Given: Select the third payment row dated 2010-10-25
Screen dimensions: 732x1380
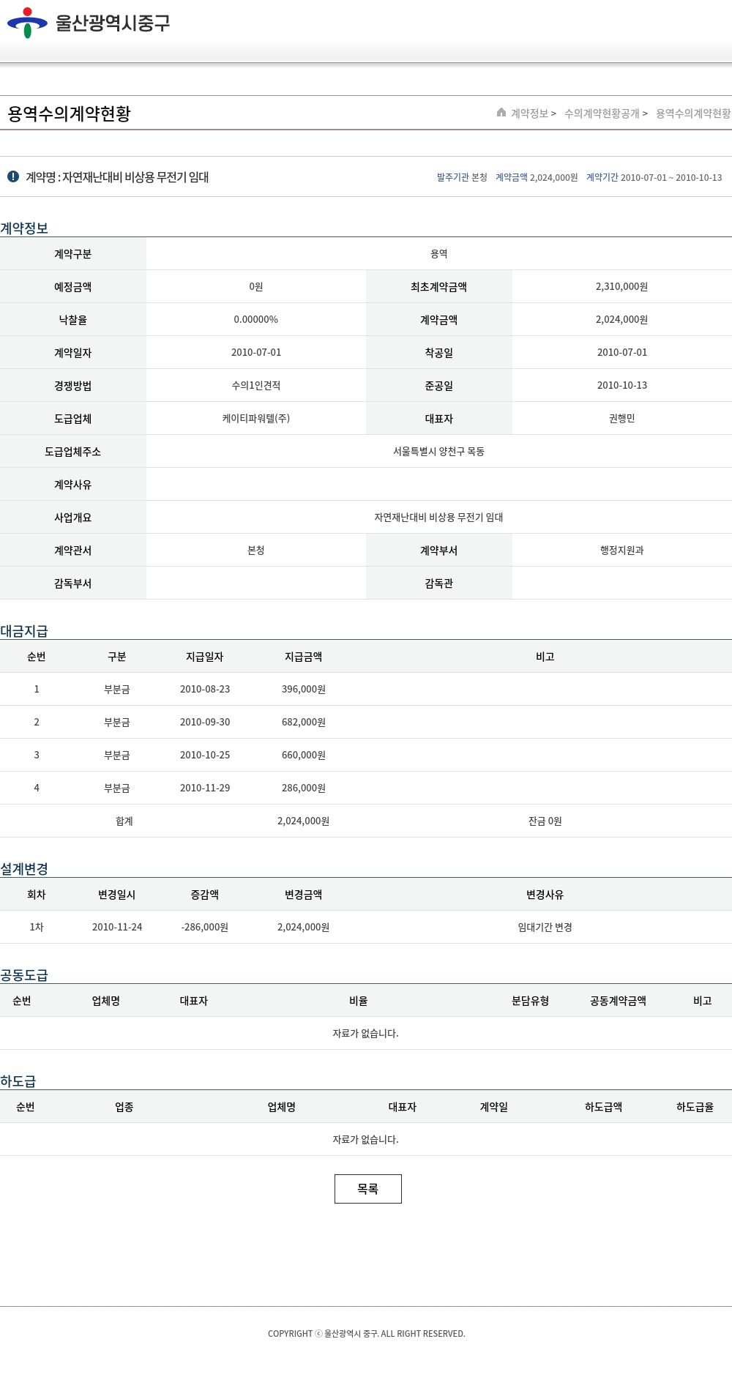Looking at the screenshot, I should click(x=205, y=755).
